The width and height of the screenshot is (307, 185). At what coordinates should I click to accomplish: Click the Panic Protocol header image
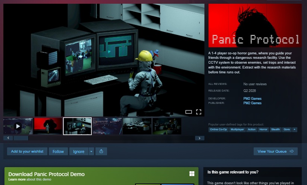coord(255,25)
